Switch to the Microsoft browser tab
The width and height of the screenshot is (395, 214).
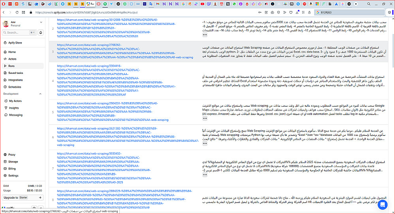click(x=317, y=4)
